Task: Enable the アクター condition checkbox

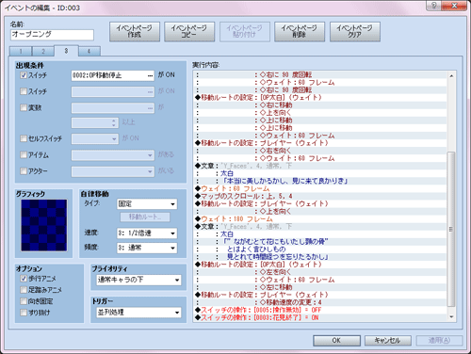Action: click(x=24, y=171)
